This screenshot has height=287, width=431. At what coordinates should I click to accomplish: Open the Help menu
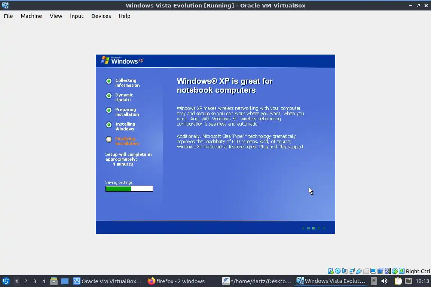click(124, 16)
